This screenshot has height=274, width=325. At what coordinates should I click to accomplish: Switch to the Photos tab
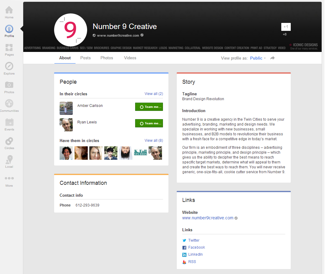[x=107, y=58]
